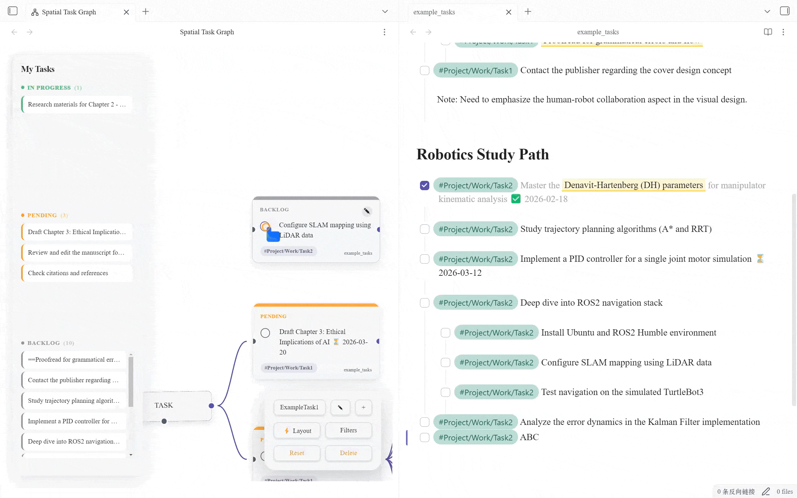Switch to reading view book icon
The height and width of the screenshot is (498, 797).
(768, 32)
